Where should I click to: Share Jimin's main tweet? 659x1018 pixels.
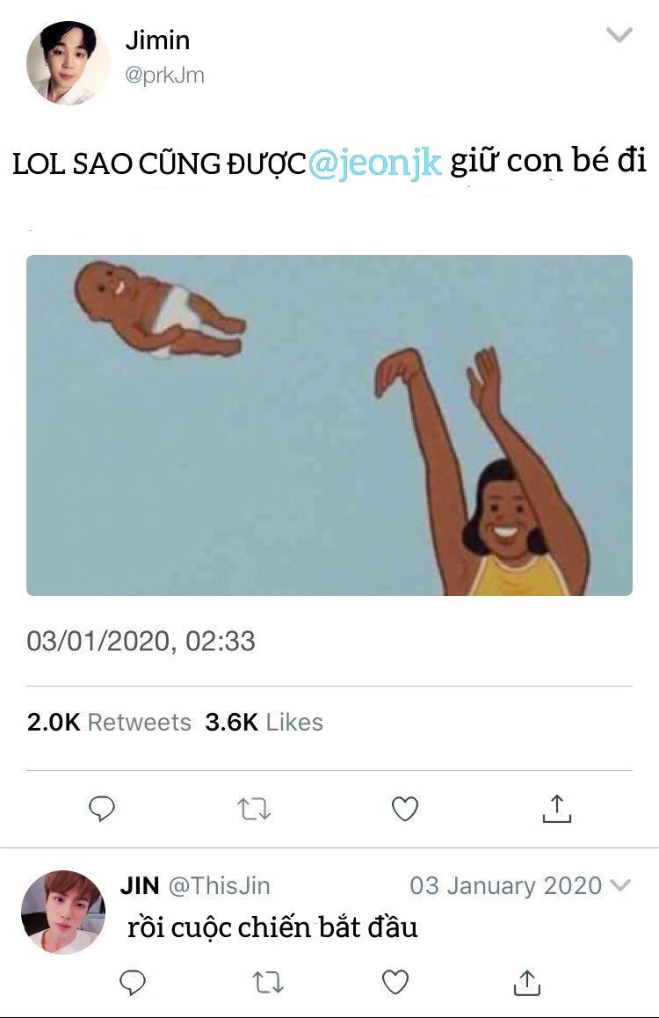coord(556,808)
